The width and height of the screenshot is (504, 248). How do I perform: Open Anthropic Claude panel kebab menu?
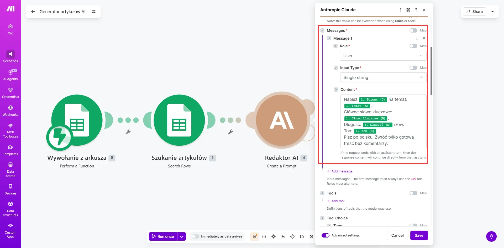click(x=400, y=10)
